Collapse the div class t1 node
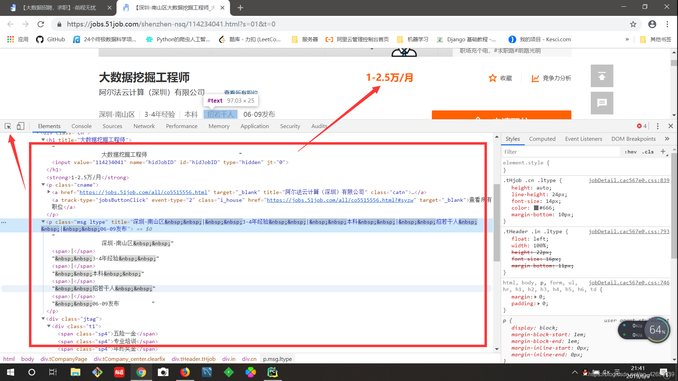Viewport: 678px width, 381px height. point(49,326)
